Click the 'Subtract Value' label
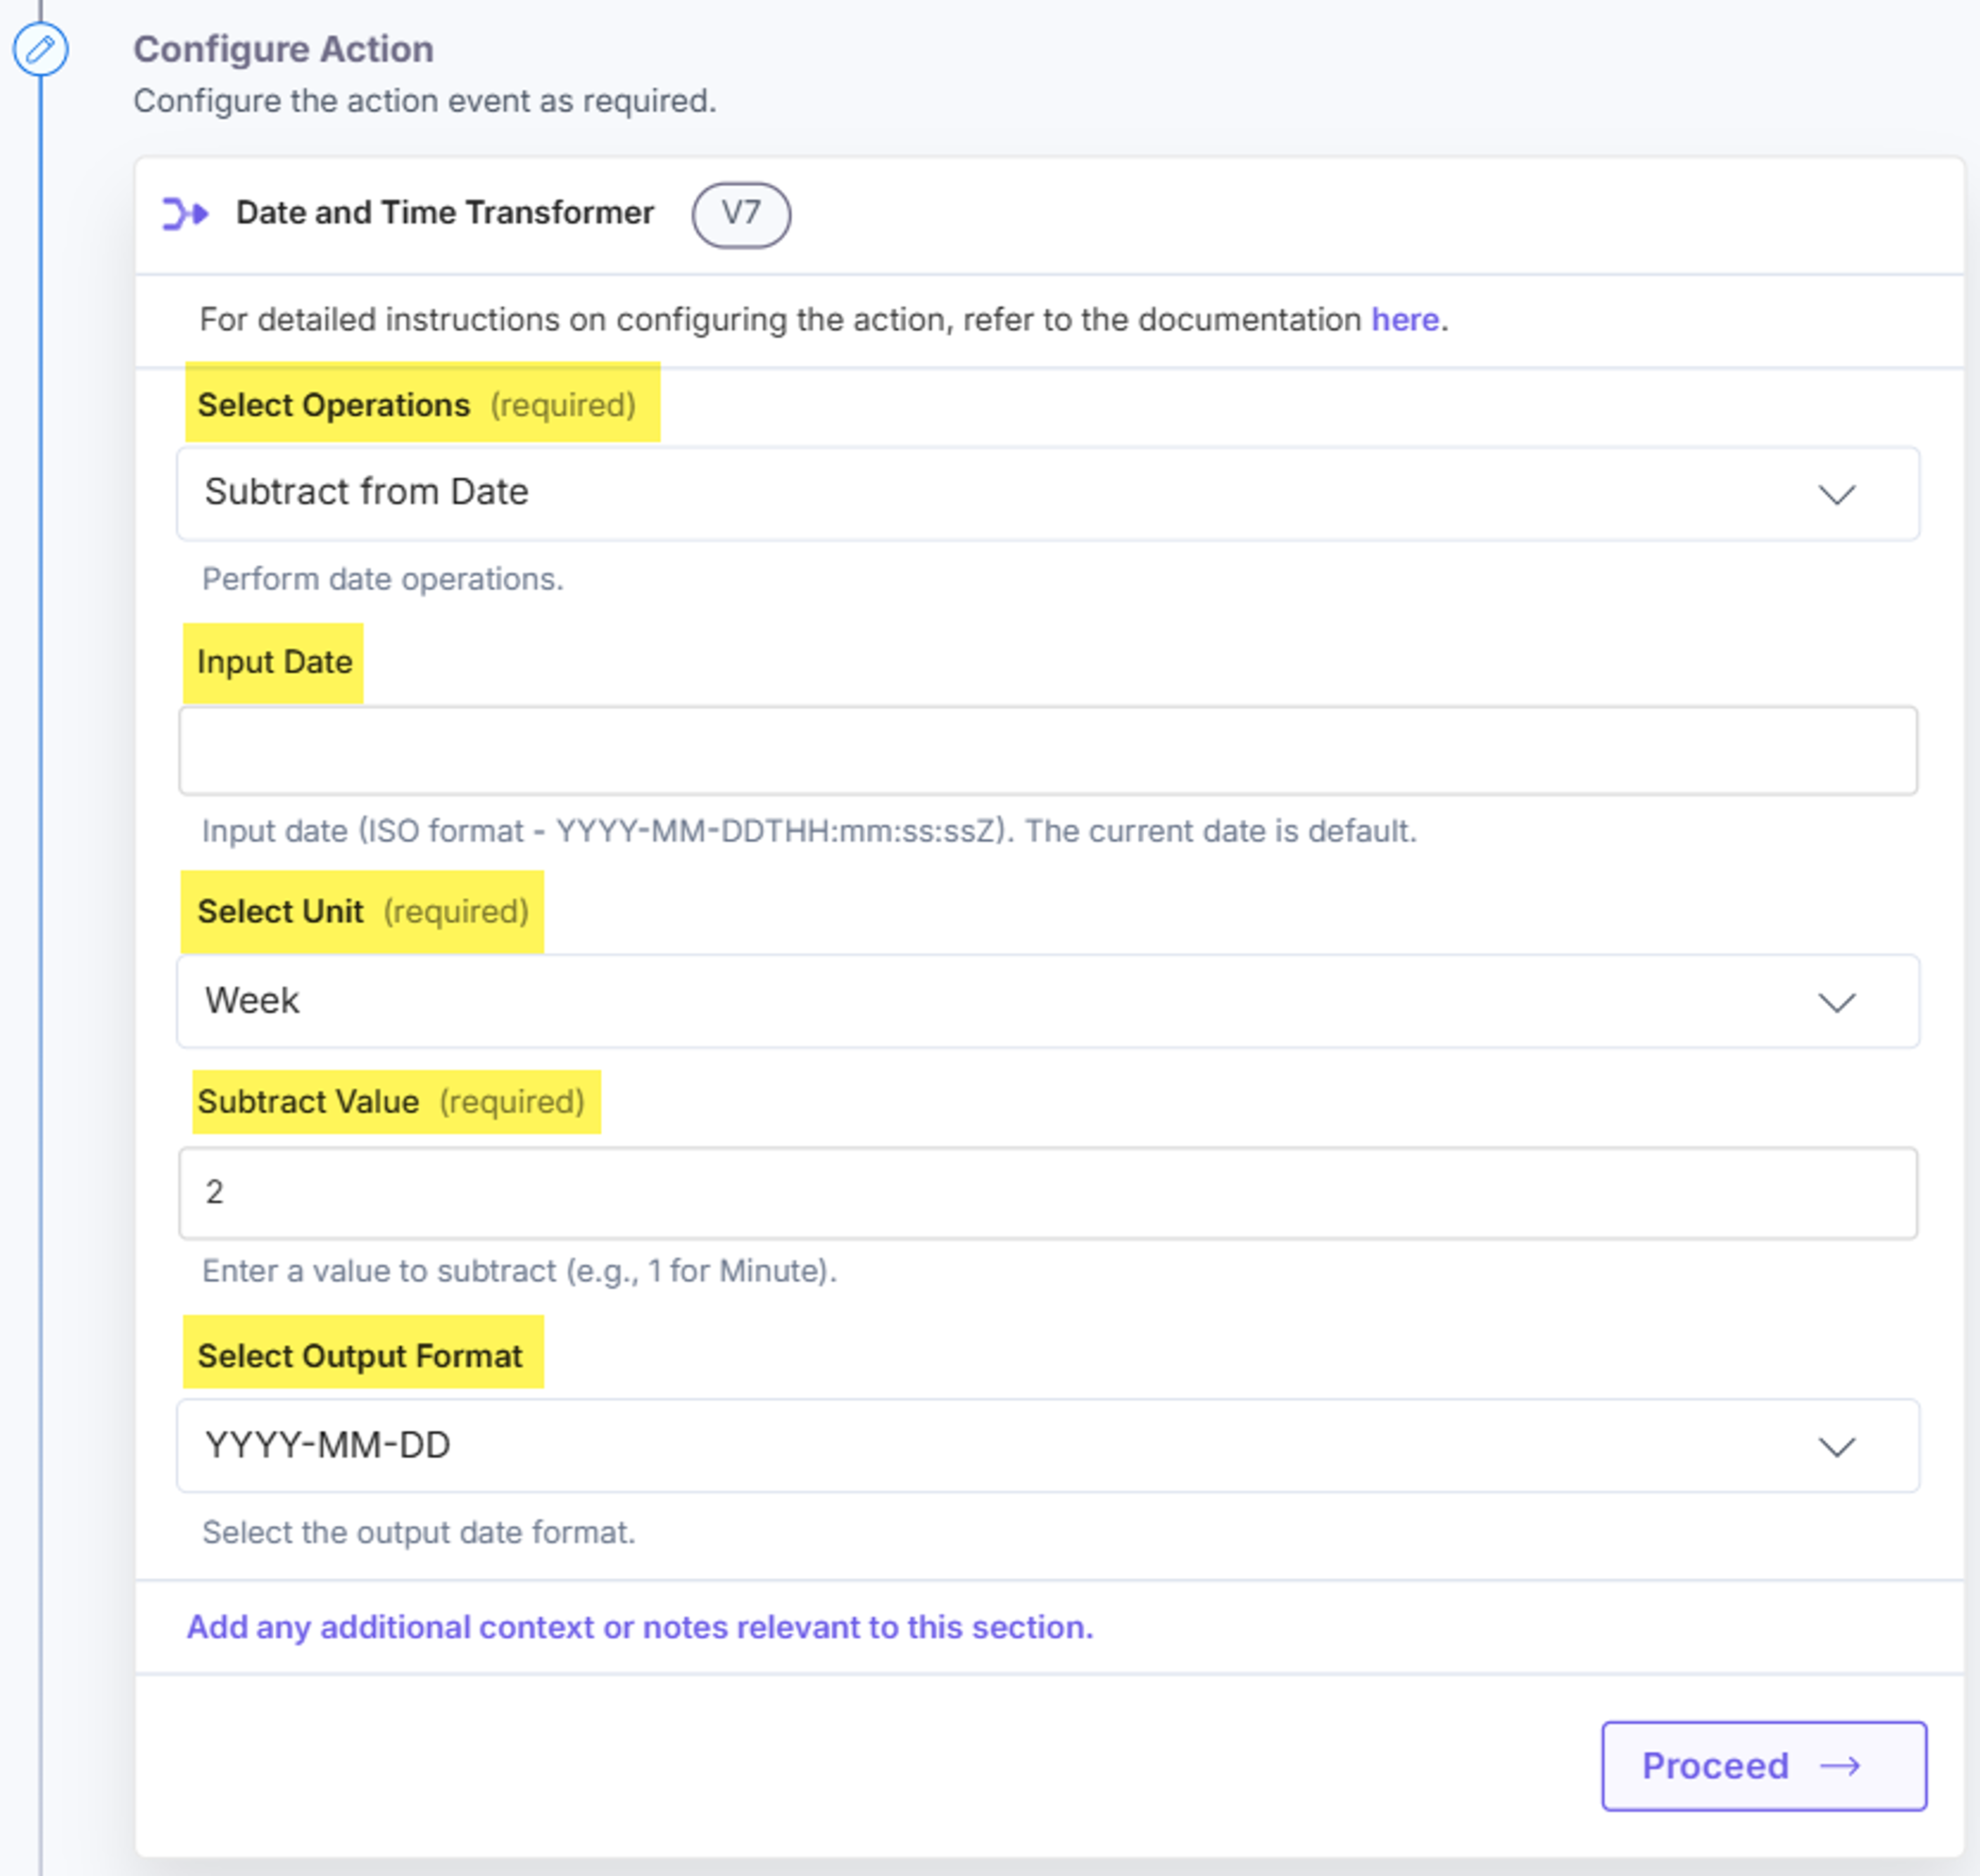Image resolution: width=1980 pixels, height=1876 pixels. tap(308, 1102)
